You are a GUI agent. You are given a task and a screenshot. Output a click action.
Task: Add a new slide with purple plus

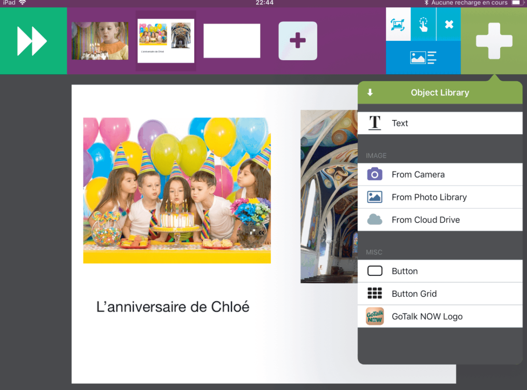(x=298, y=41)
